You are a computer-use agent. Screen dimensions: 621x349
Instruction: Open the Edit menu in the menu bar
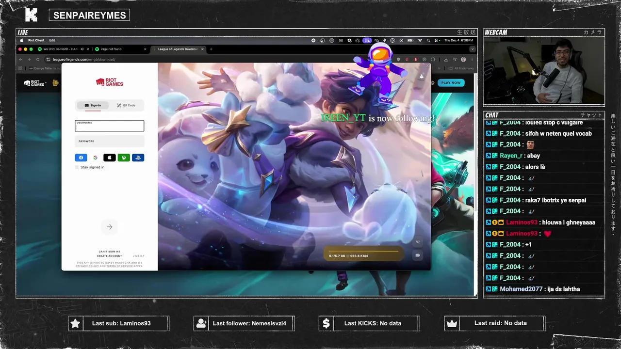tap(52, 40)
